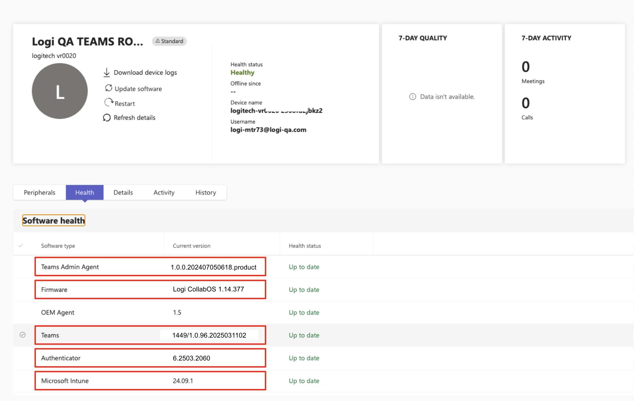
Task: Switch to the Details tab
Action: point(123,193)
